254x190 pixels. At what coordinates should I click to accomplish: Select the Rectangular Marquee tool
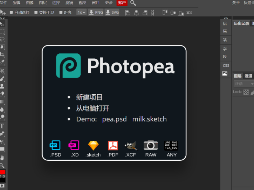2,32
